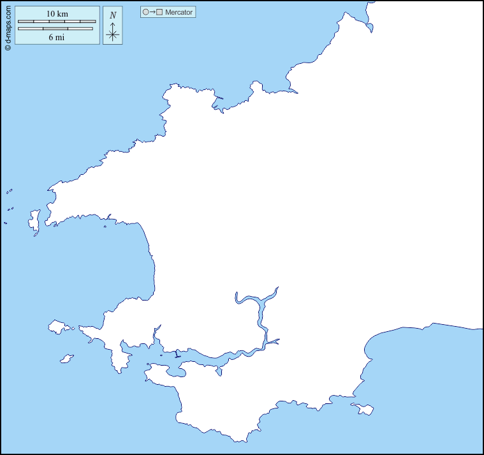Click the forked river at the estuary's head
Screen dimensions: 484x455
point(258,300)
